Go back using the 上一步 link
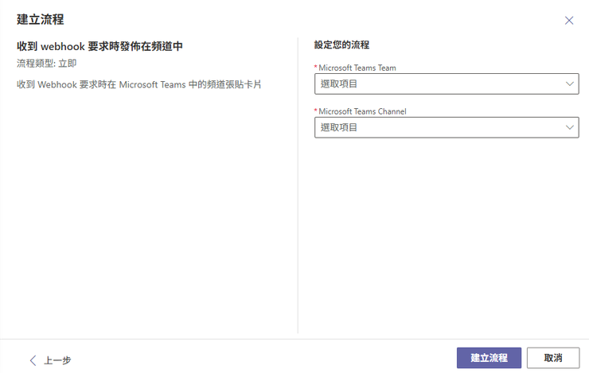Screen dimensions: 589x373 (x=57, y=359)
